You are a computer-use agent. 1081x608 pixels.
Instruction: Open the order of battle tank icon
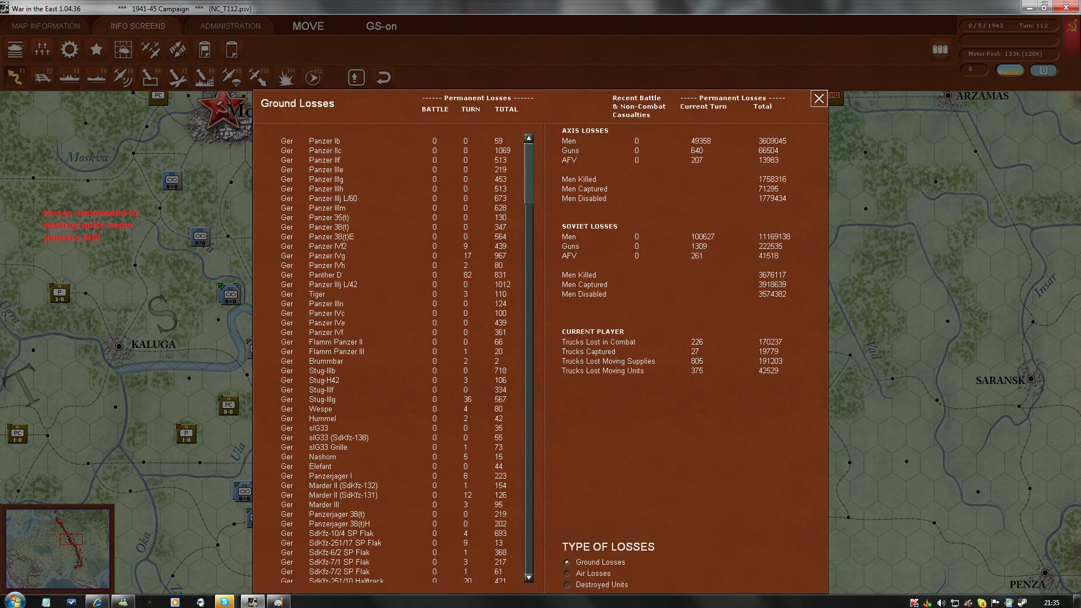coord(15,50)
